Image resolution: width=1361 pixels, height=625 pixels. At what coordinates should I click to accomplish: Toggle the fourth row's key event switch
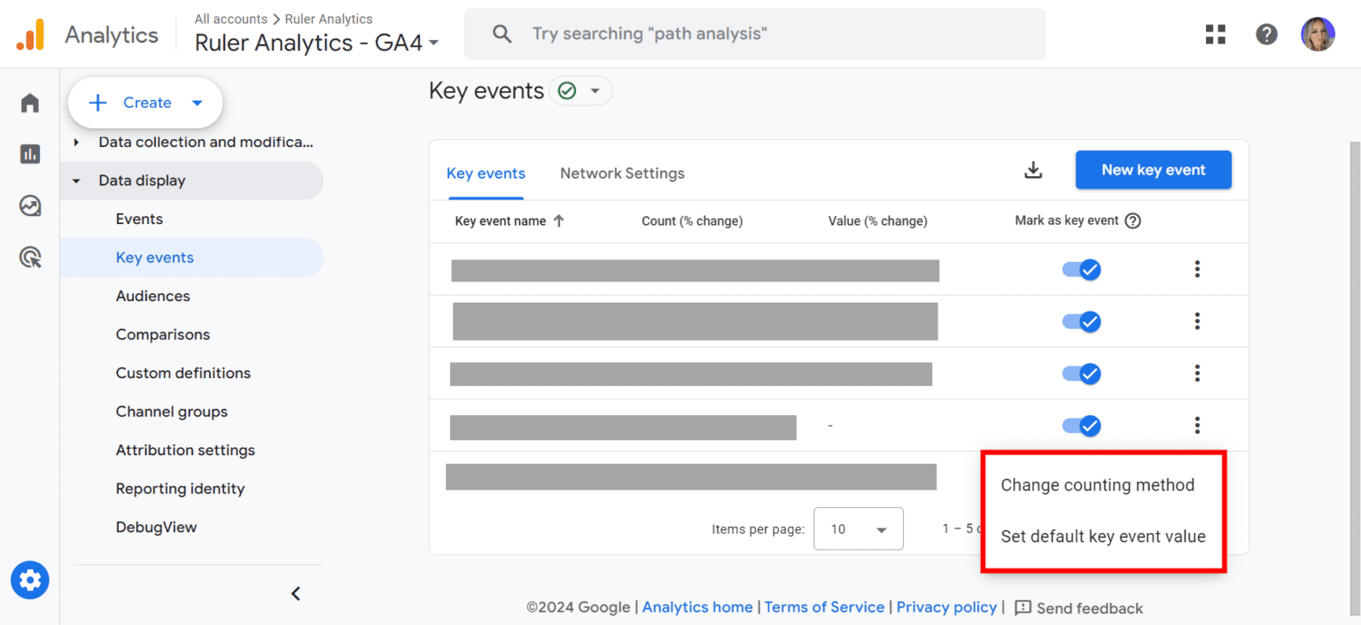1081,426
